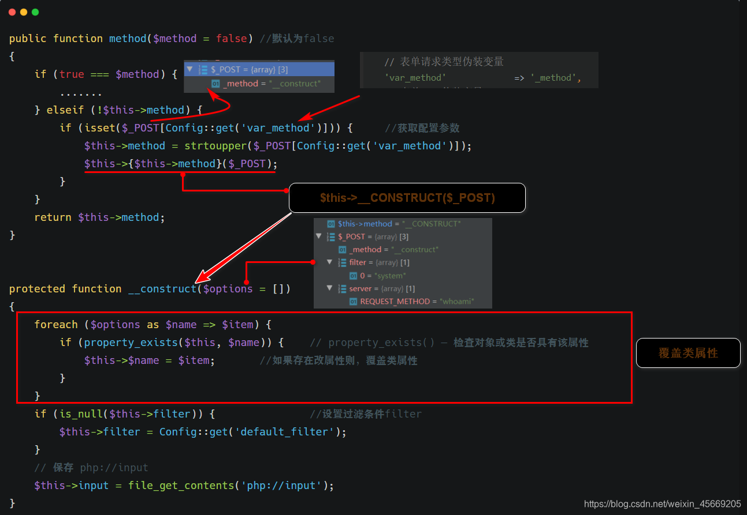This screenshot has width=747, height=515.
Task: Click the yellow minimize dot
Action: click(24, 12)
